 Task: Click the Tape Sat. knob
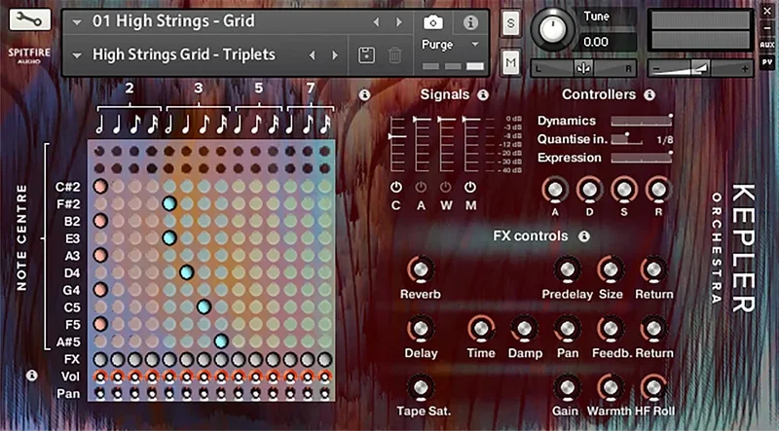point(421,387)
